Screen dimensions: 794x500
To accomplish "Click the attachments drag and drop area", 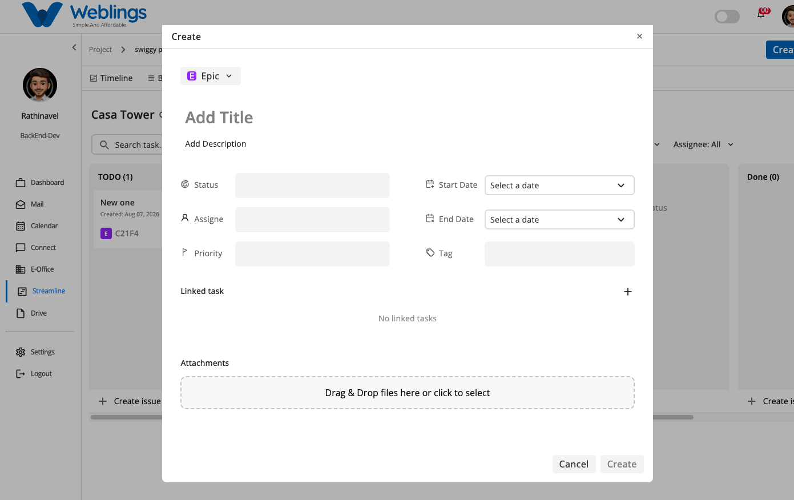I will point(408,393).
